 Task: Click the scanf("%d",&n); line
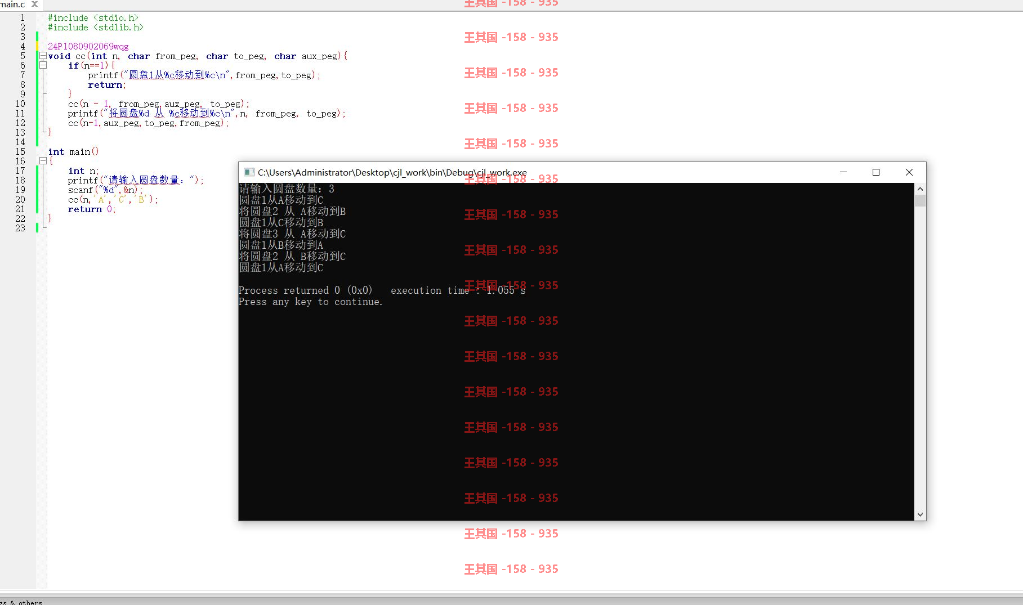tap(105, 190)
